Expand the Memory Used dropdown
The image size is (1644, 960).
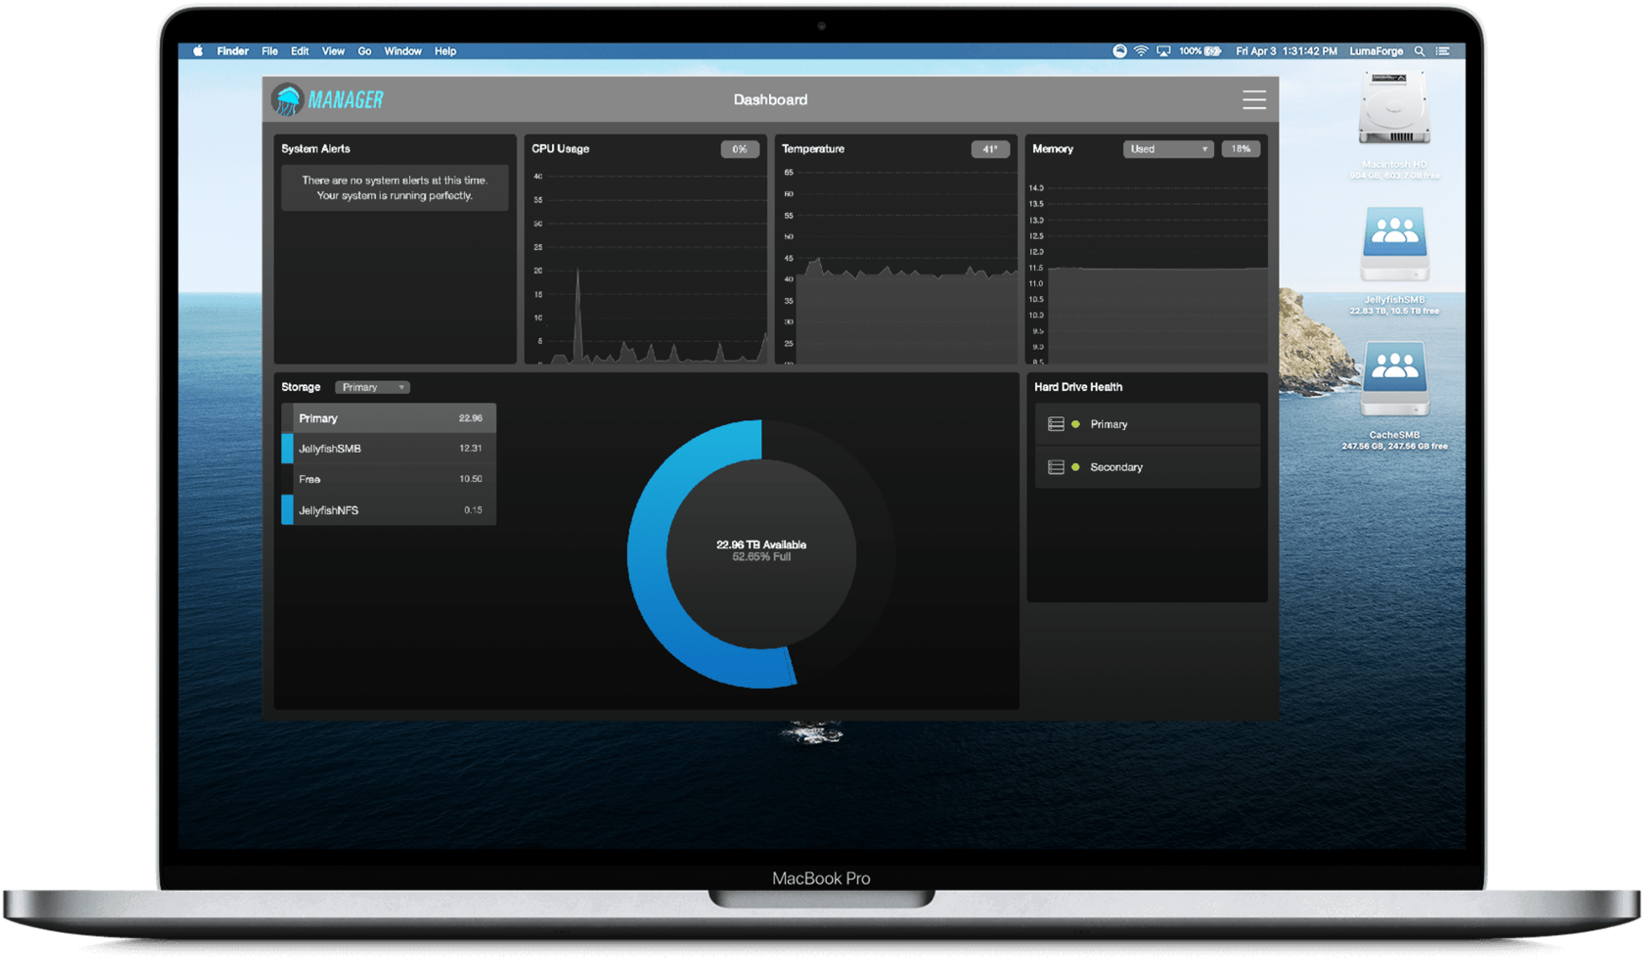click(x=1168, y=149)
